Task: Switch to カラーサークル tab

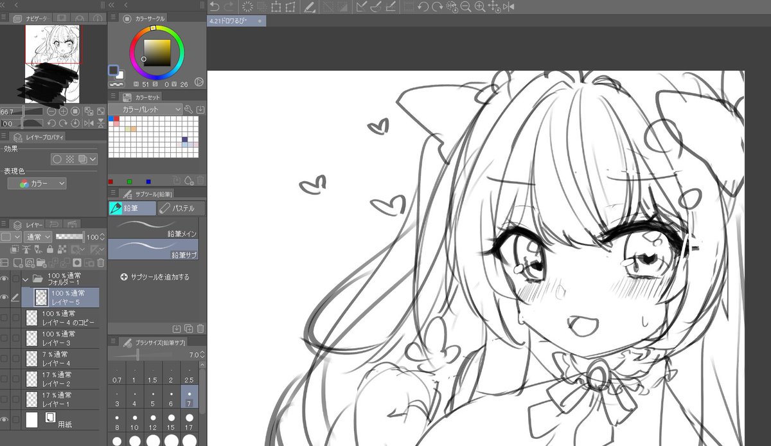Action: 144,18
